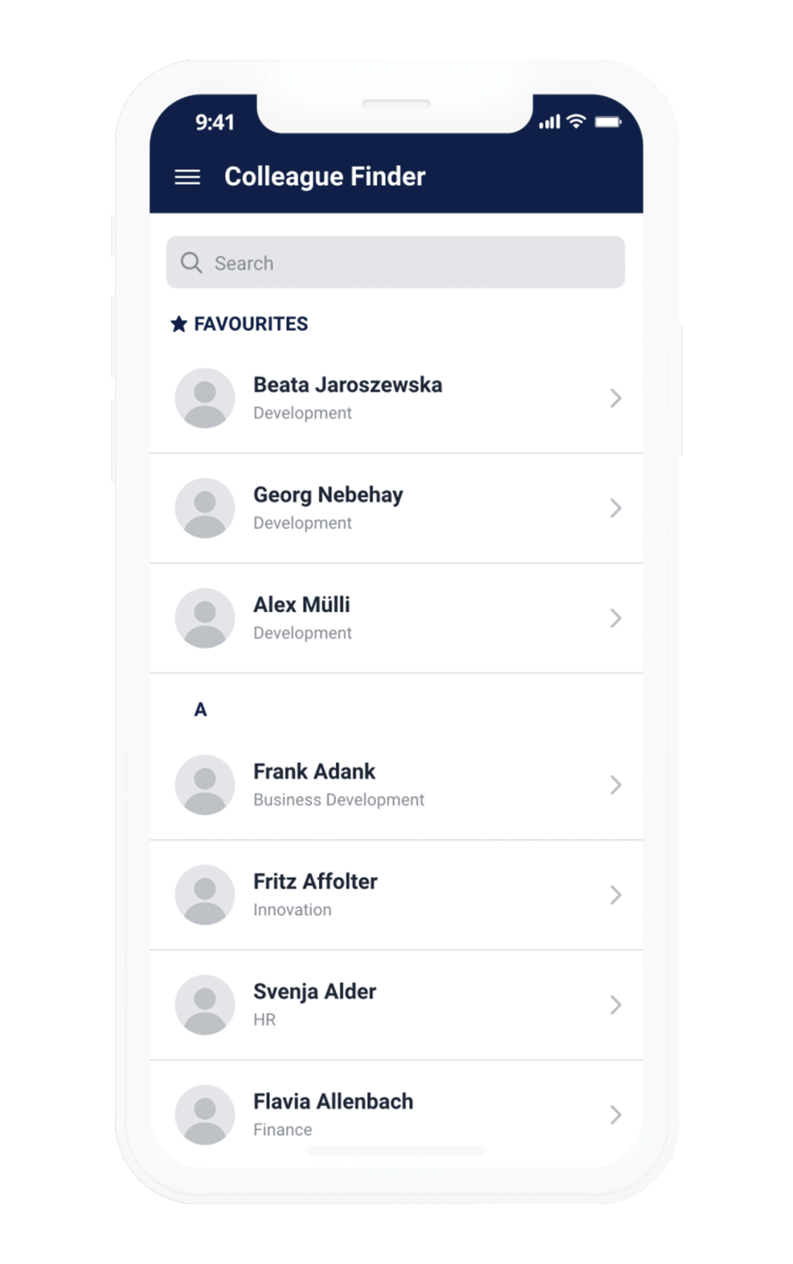Click chevron next to Georg Nebehay
793x1264 pixels.
616,508
